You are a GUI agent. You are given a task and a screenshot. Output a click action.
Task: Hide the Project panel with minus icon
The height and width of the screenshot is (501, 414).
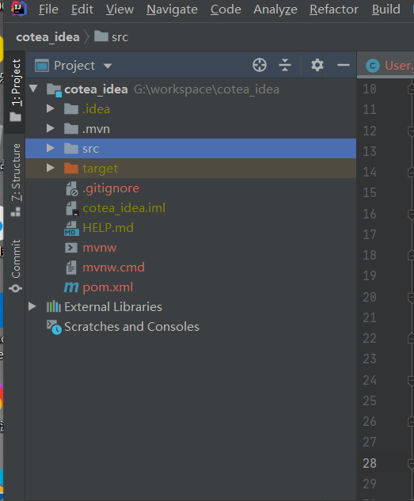(x=344, y=65)
